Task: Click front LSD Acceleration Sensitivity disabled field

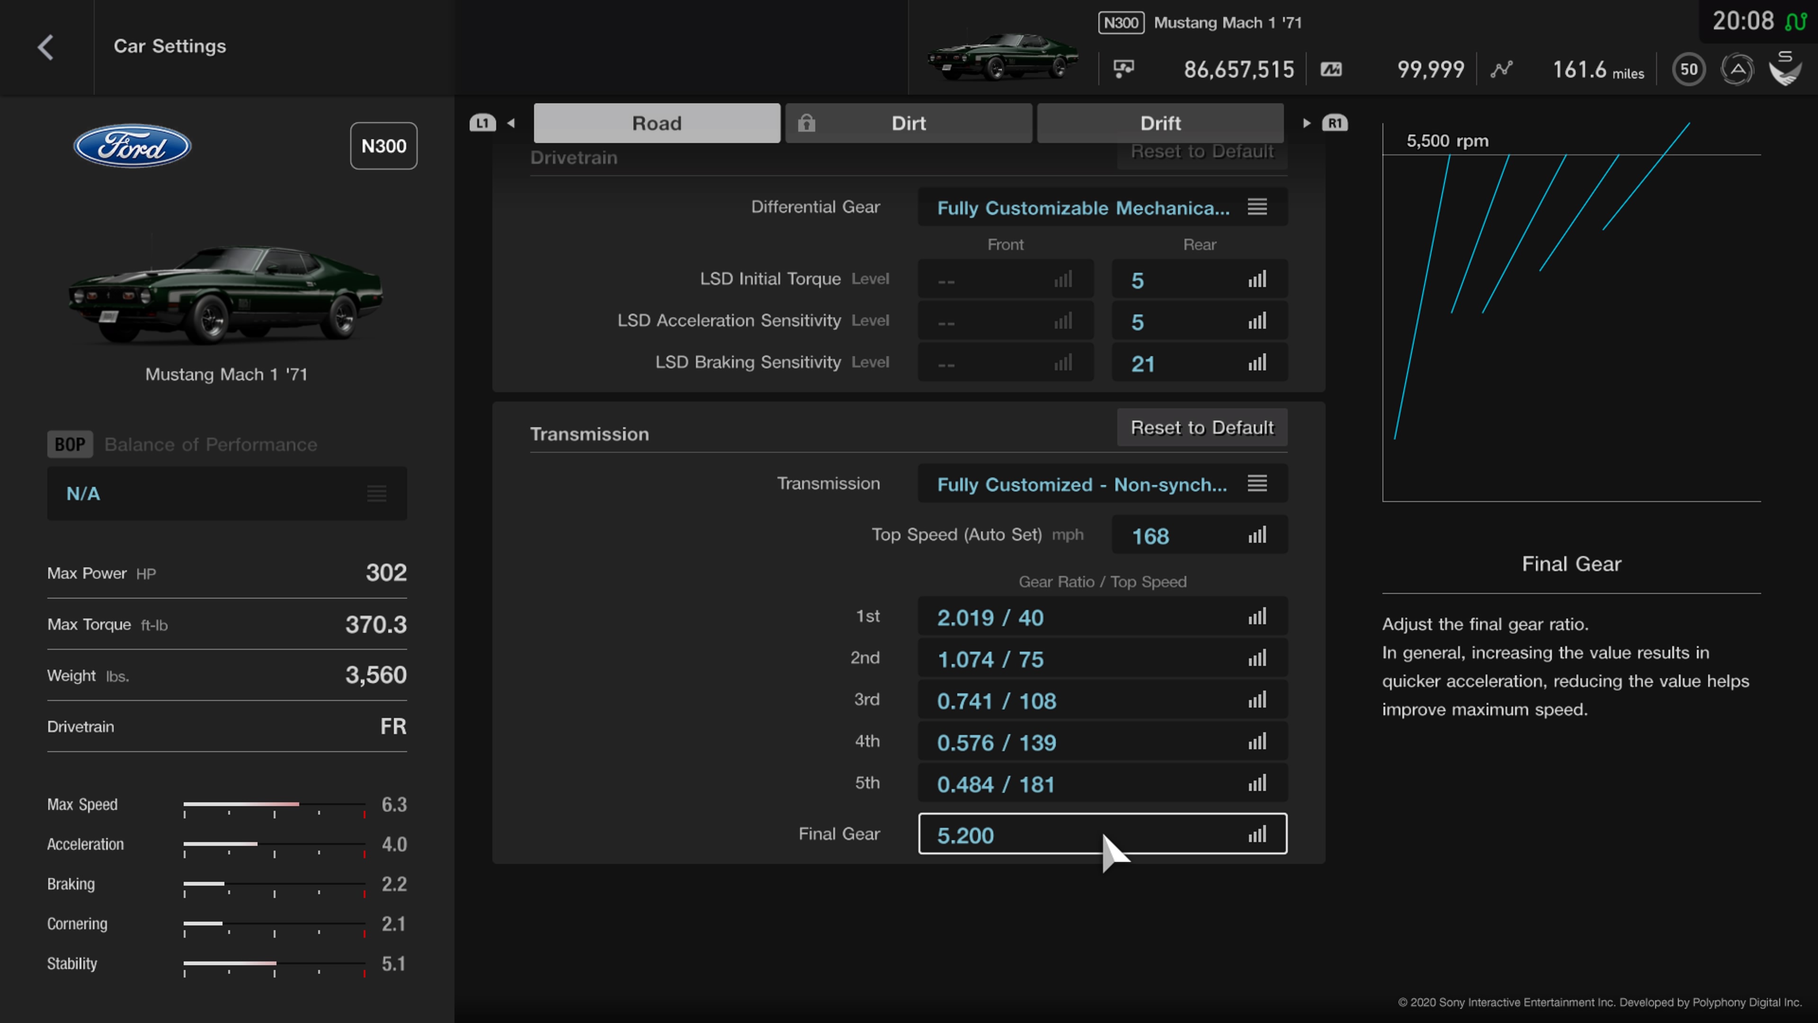Action: click(x=1006, y=321)
